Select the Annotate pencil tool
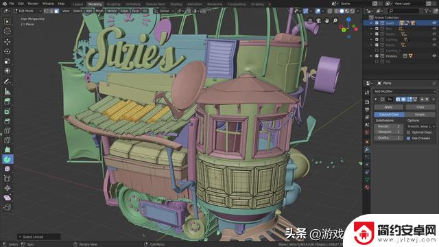The width and height of the screenshot is (439, 247). coord(8,82)
